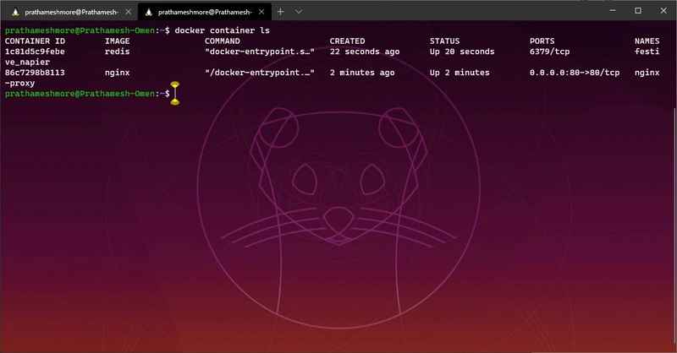Click the CREATED column header
The width and height of the screenshot is (677, 353).
click(x=347, y=41)
